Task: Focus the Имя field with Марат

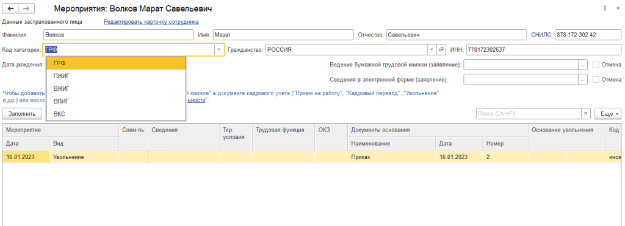Action: (283, 35)
